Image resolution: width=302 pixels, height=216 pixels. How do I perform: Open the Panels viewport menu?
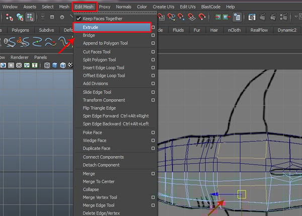[41, 57]
